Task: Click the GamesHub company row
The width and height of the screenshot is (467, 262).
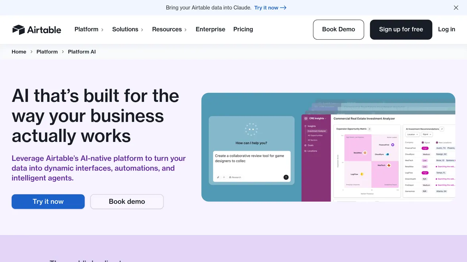Action: 430,191
